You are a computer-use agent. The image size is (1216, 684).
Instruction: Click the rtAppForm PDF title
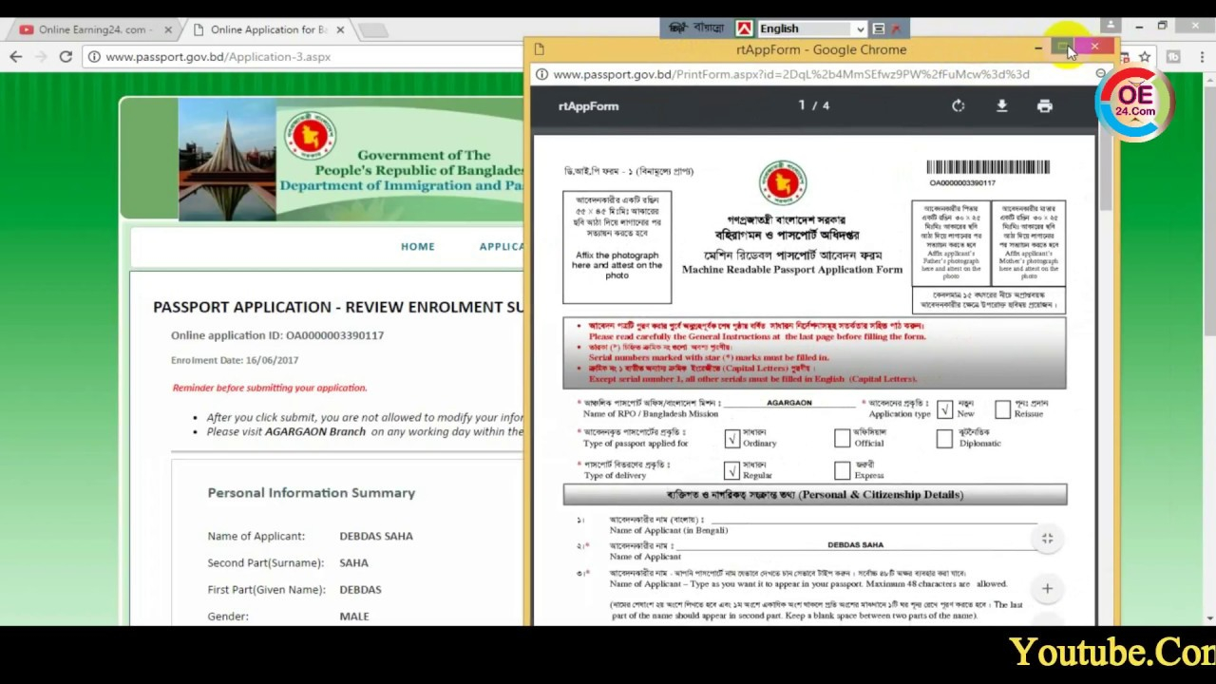coord(588,106)
